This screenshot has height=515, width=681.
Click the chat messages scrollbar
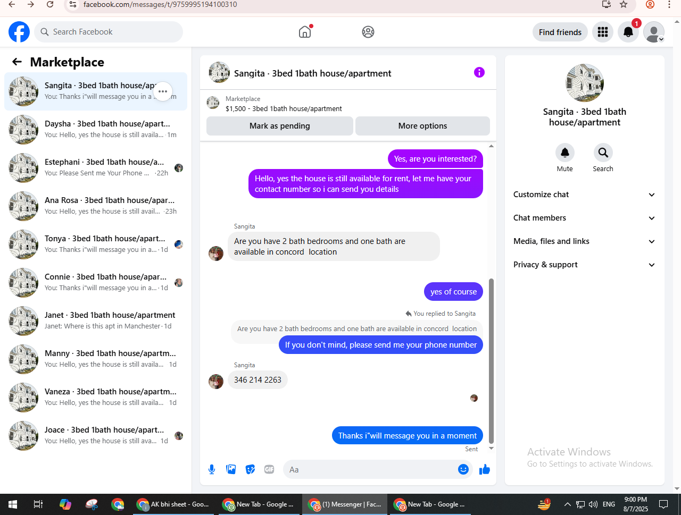coord(491,361)
